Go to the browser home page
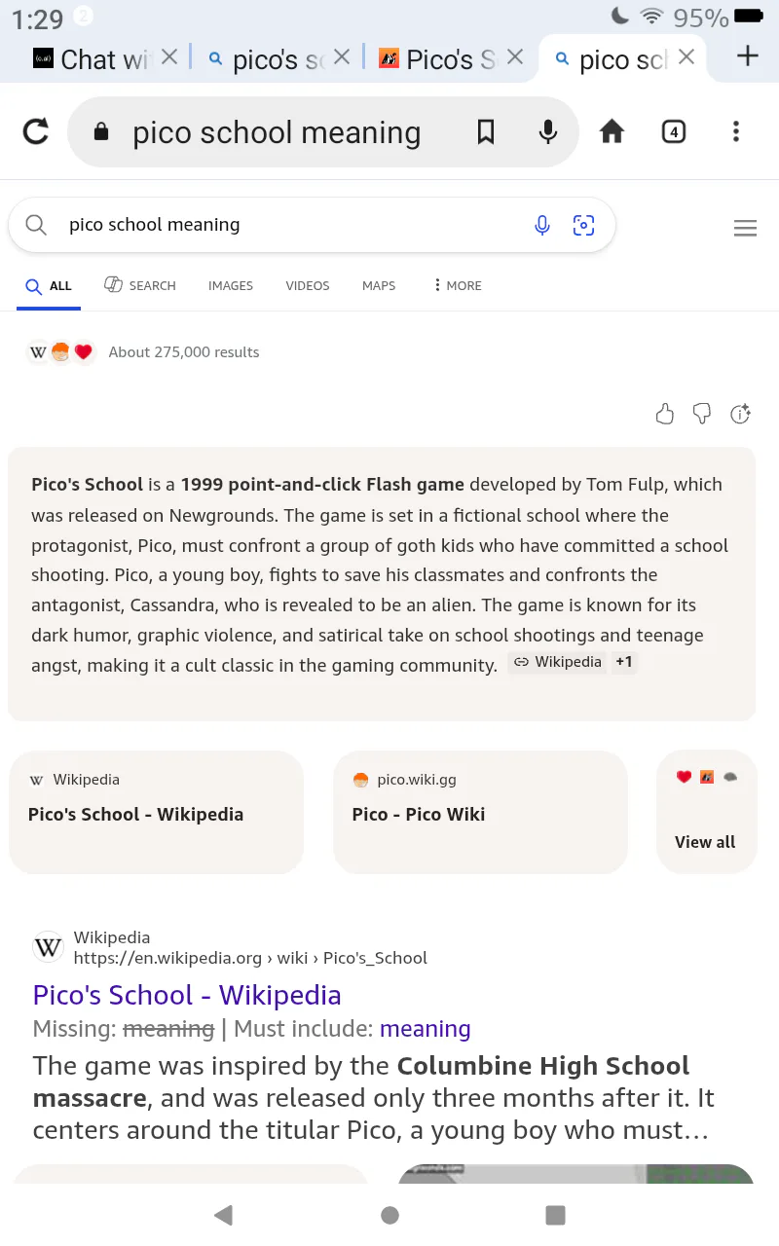This screenshot has height=1246, width=779. (x=612, y=131)
